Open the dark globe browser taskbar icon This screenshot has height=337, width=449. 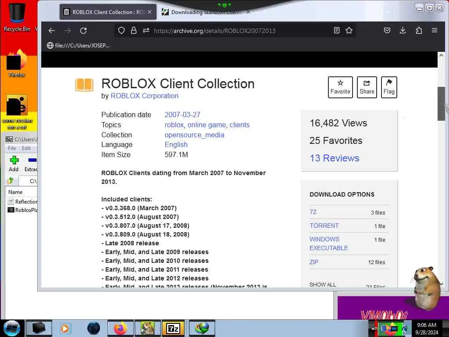point(94,328)
